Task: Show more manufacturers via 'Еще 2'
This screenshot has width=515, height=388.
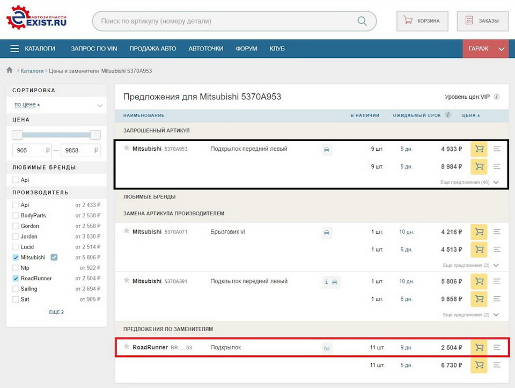Action: point(56,312)
